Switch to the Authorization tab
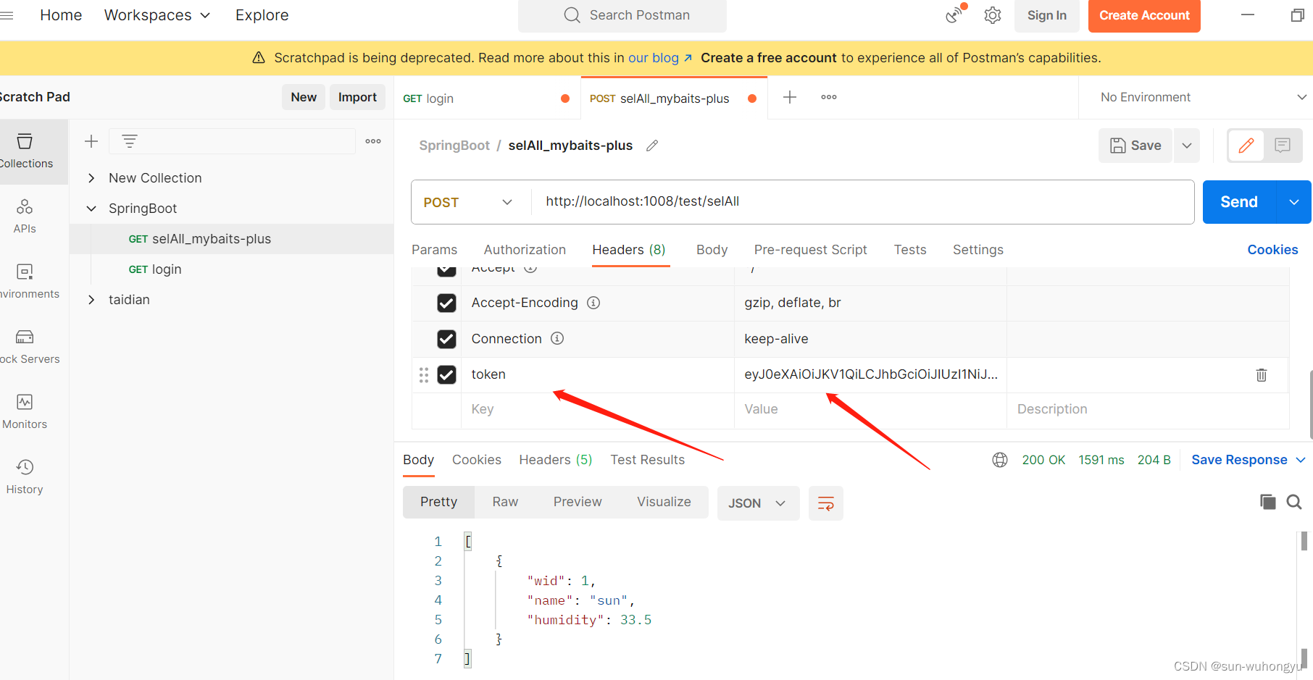1313x680 pixels. 525,250
